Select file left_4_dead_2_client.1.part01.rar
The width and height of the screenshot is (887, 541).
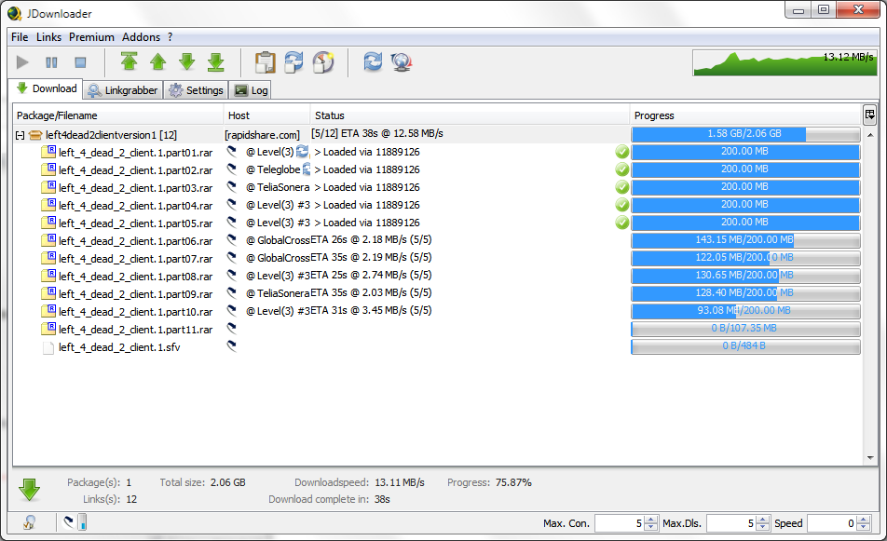136,153
